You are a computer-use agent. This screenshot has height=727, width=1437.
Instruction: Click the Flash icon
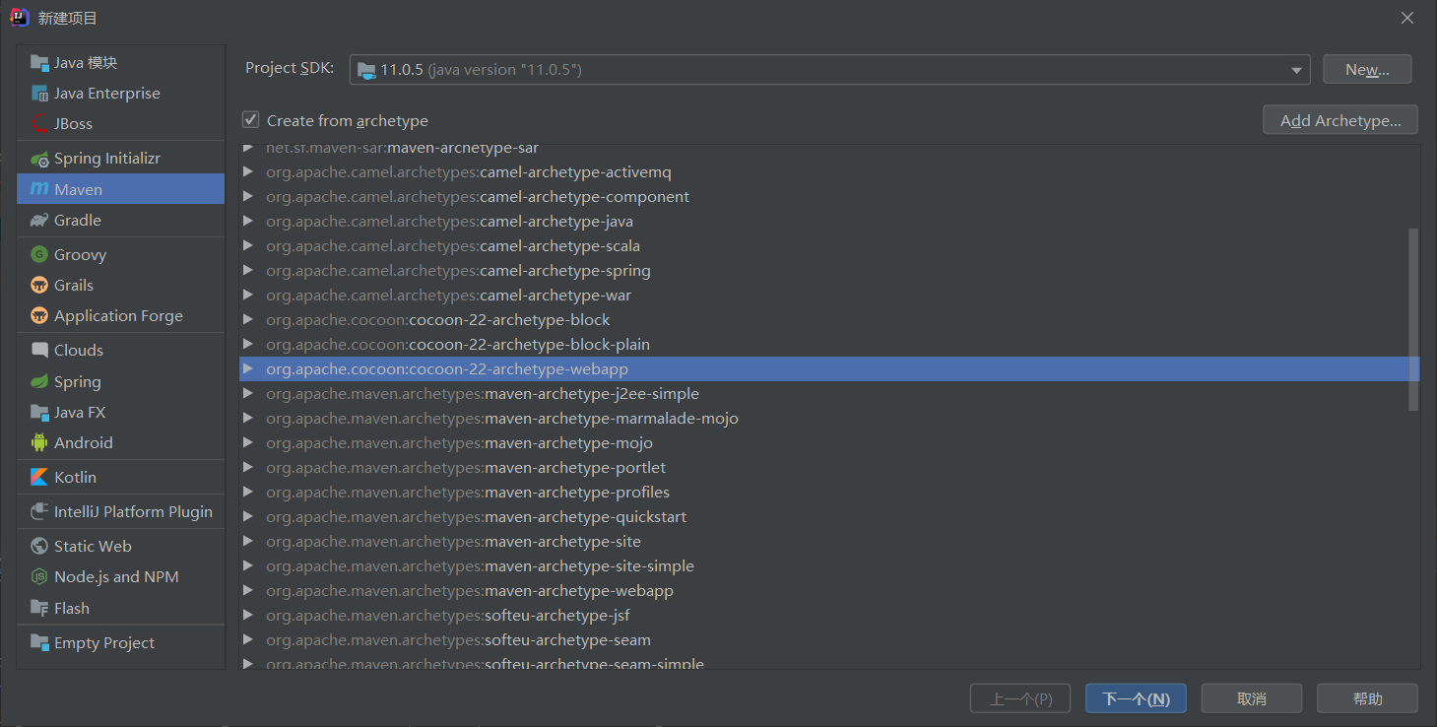(x=39, y=609)
